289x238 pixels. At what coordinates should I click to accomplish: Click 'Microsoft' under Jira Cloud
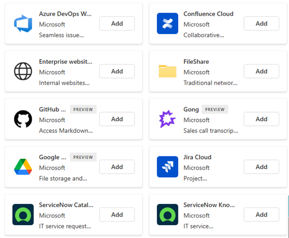196,168
